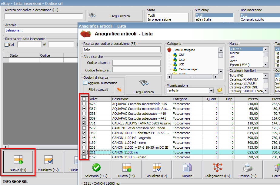Uncheck row CANON 1100 HS - argento
Screen dimensions: 280x185
84,137
